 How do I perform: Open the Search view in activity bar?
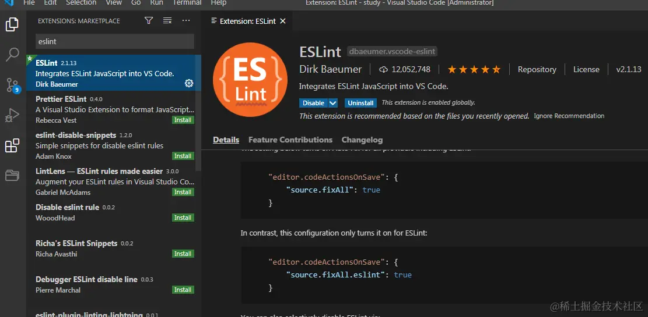click(12, 54)
